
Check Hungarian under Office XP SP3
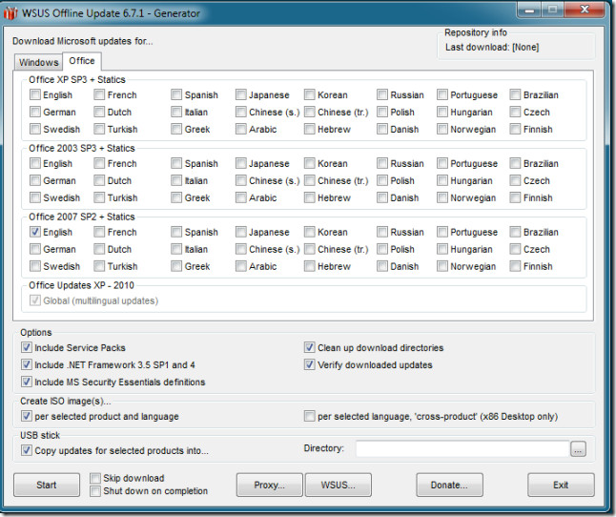tap(442, 112)
